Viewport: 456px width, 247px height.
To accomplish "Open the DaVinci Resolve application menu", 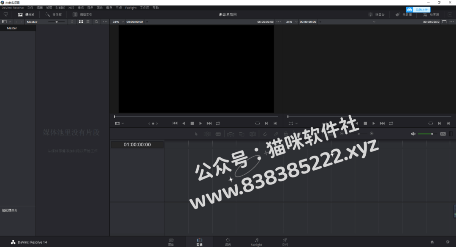I will (13, 8).
